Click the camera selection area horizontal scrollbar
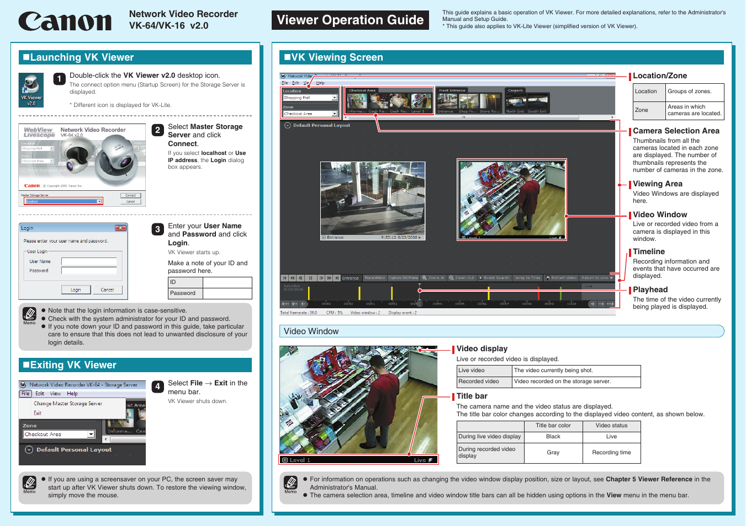746x526 pixels. (x=479, y=117)
